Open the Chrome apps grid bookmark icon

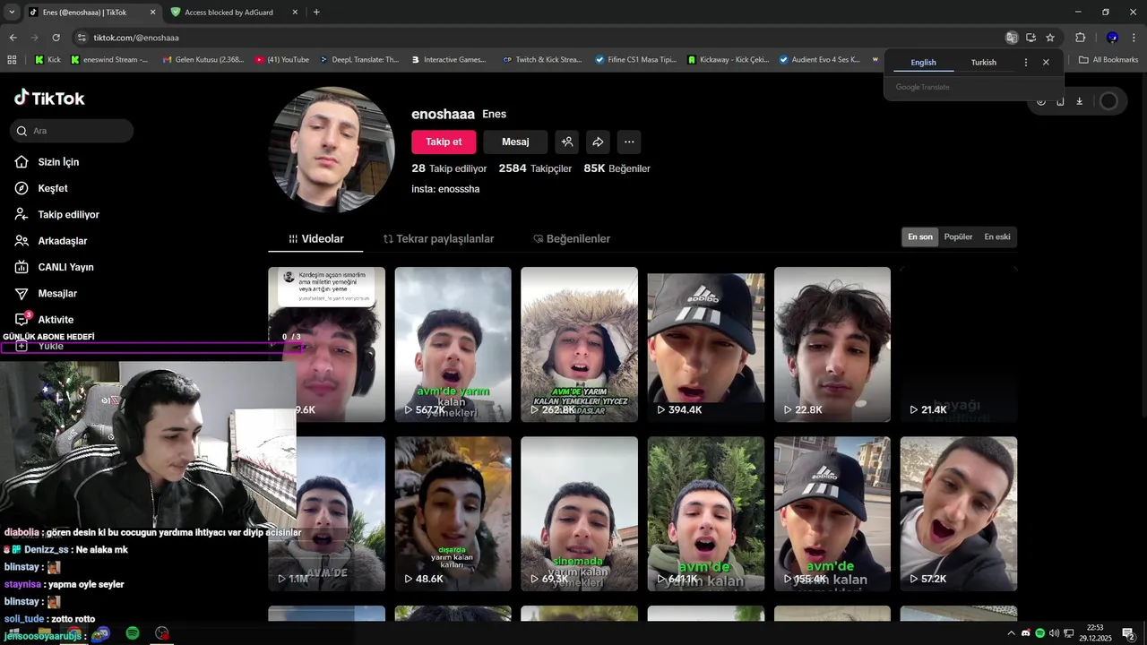[x=12, y=60]
